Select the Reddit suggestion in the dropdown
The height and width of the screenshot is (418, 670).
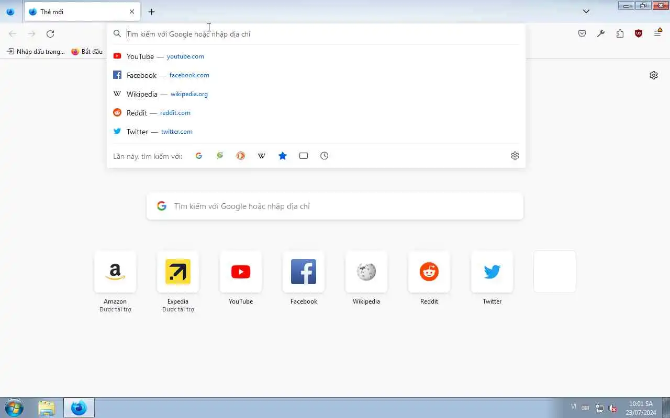click(316, 113)
